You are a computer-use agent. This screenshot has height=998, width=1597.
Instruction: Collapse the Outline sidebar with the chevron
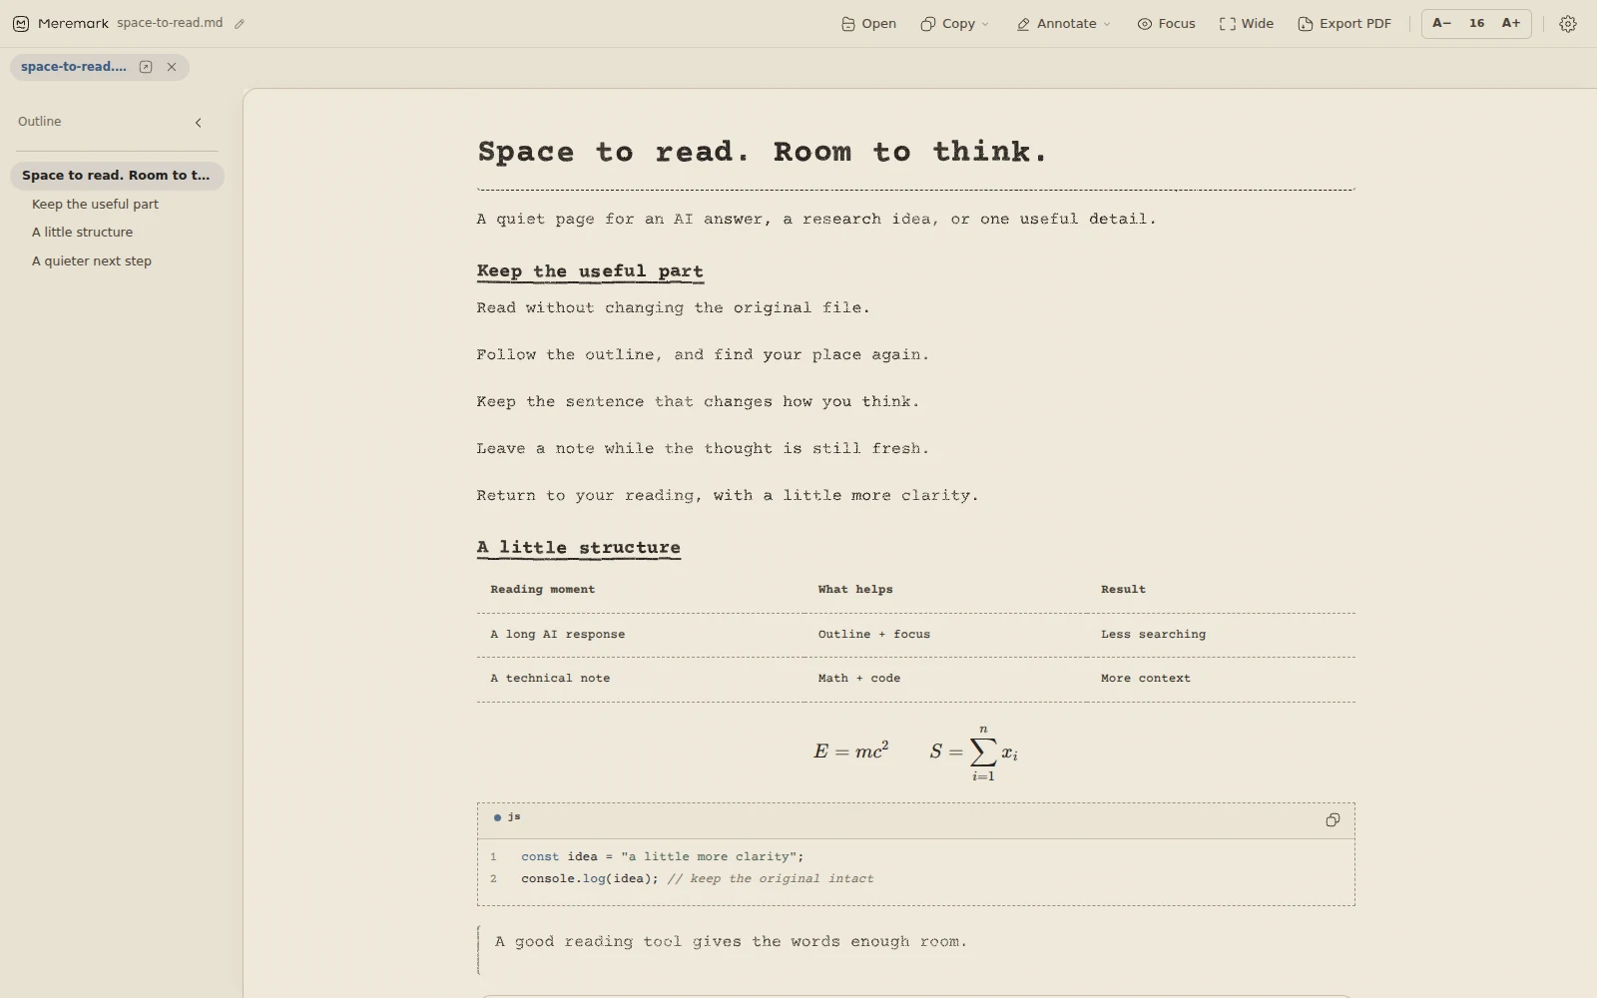click(198, 123)
